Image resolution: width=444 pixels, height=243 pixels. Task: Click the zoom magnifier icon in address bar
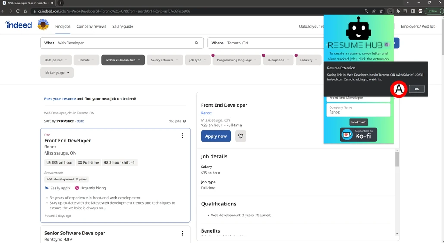coord(366,11)
